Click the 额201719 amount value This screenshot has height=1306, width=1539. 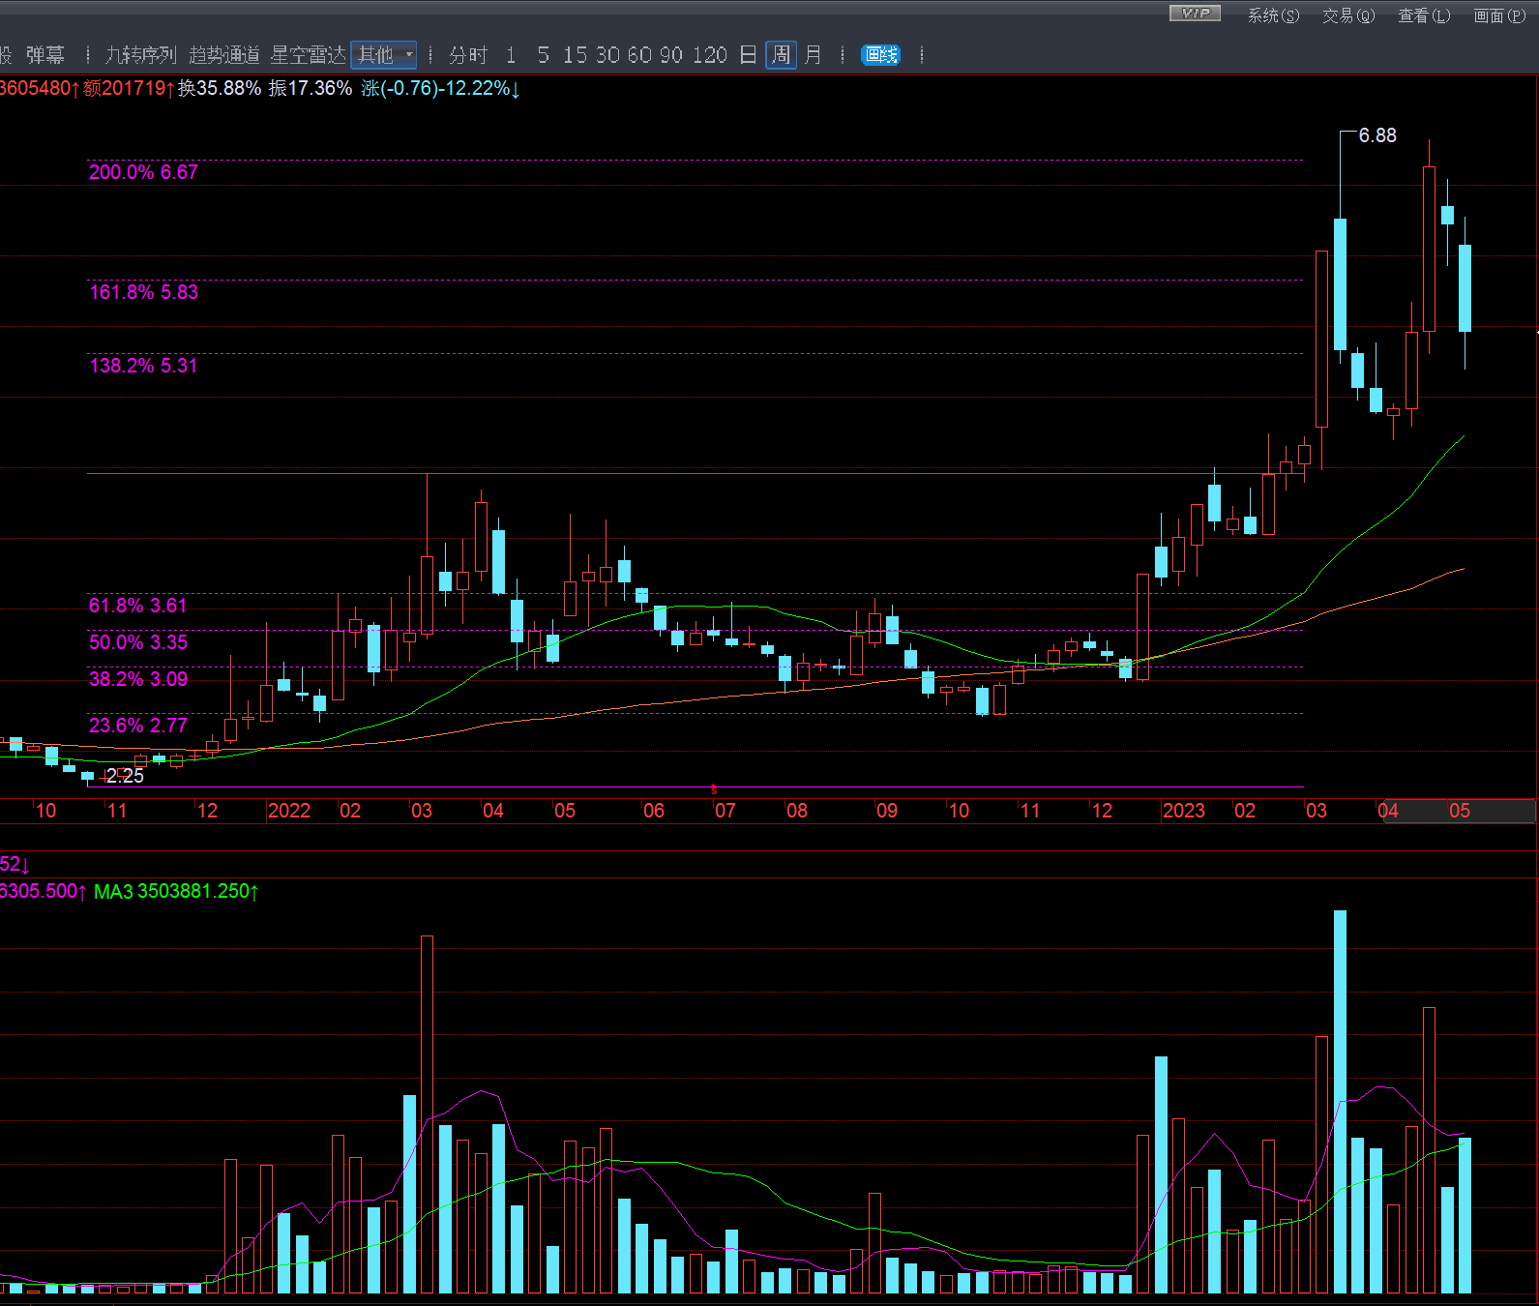click(x=130, y=88)
